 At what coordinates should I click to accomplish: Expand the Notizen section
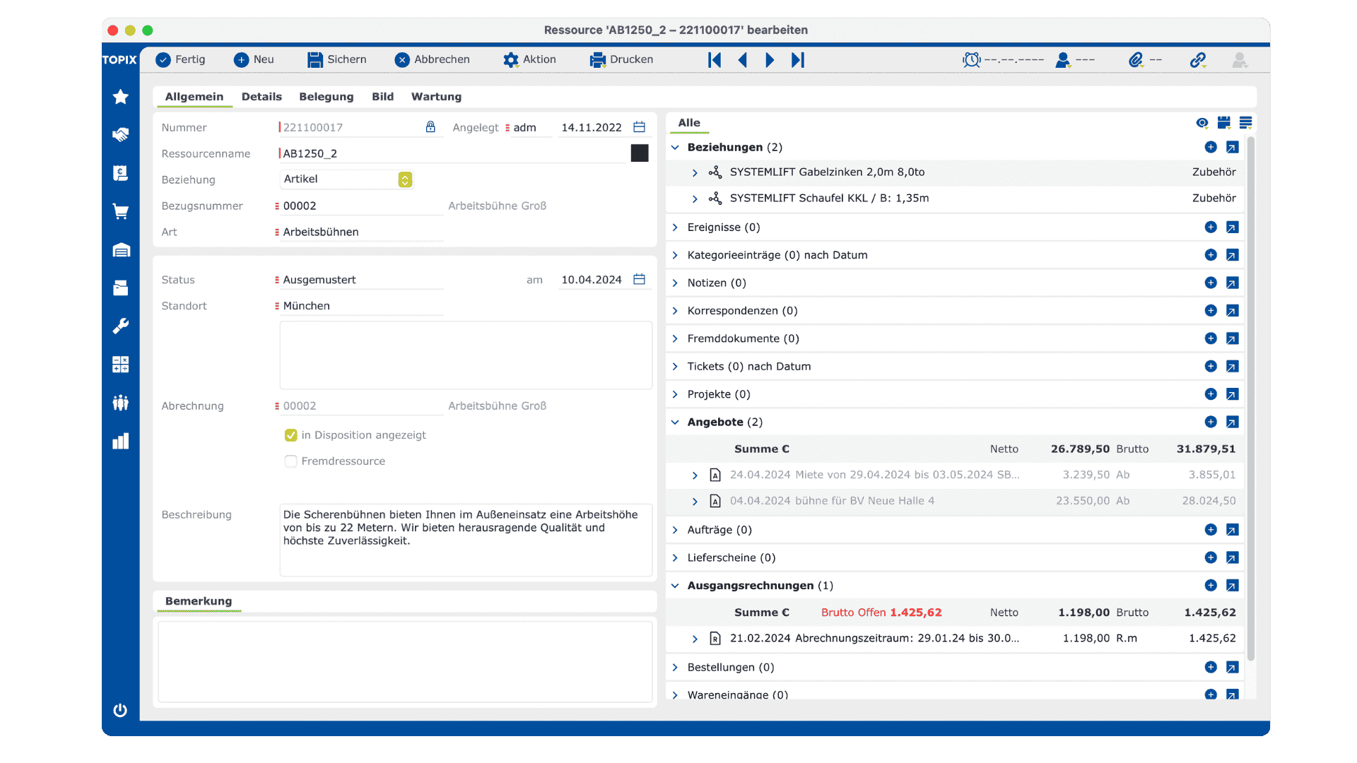[675, 283]
